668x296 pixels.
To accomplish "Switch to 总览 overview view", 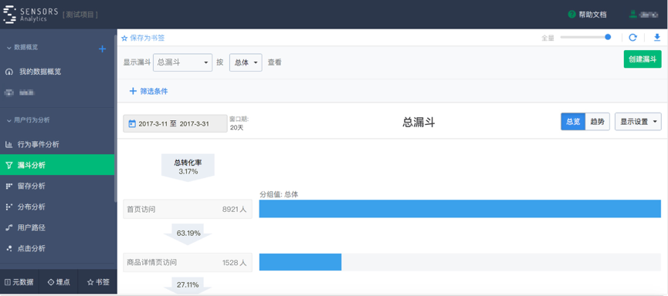I will click(x=573, y=122).
